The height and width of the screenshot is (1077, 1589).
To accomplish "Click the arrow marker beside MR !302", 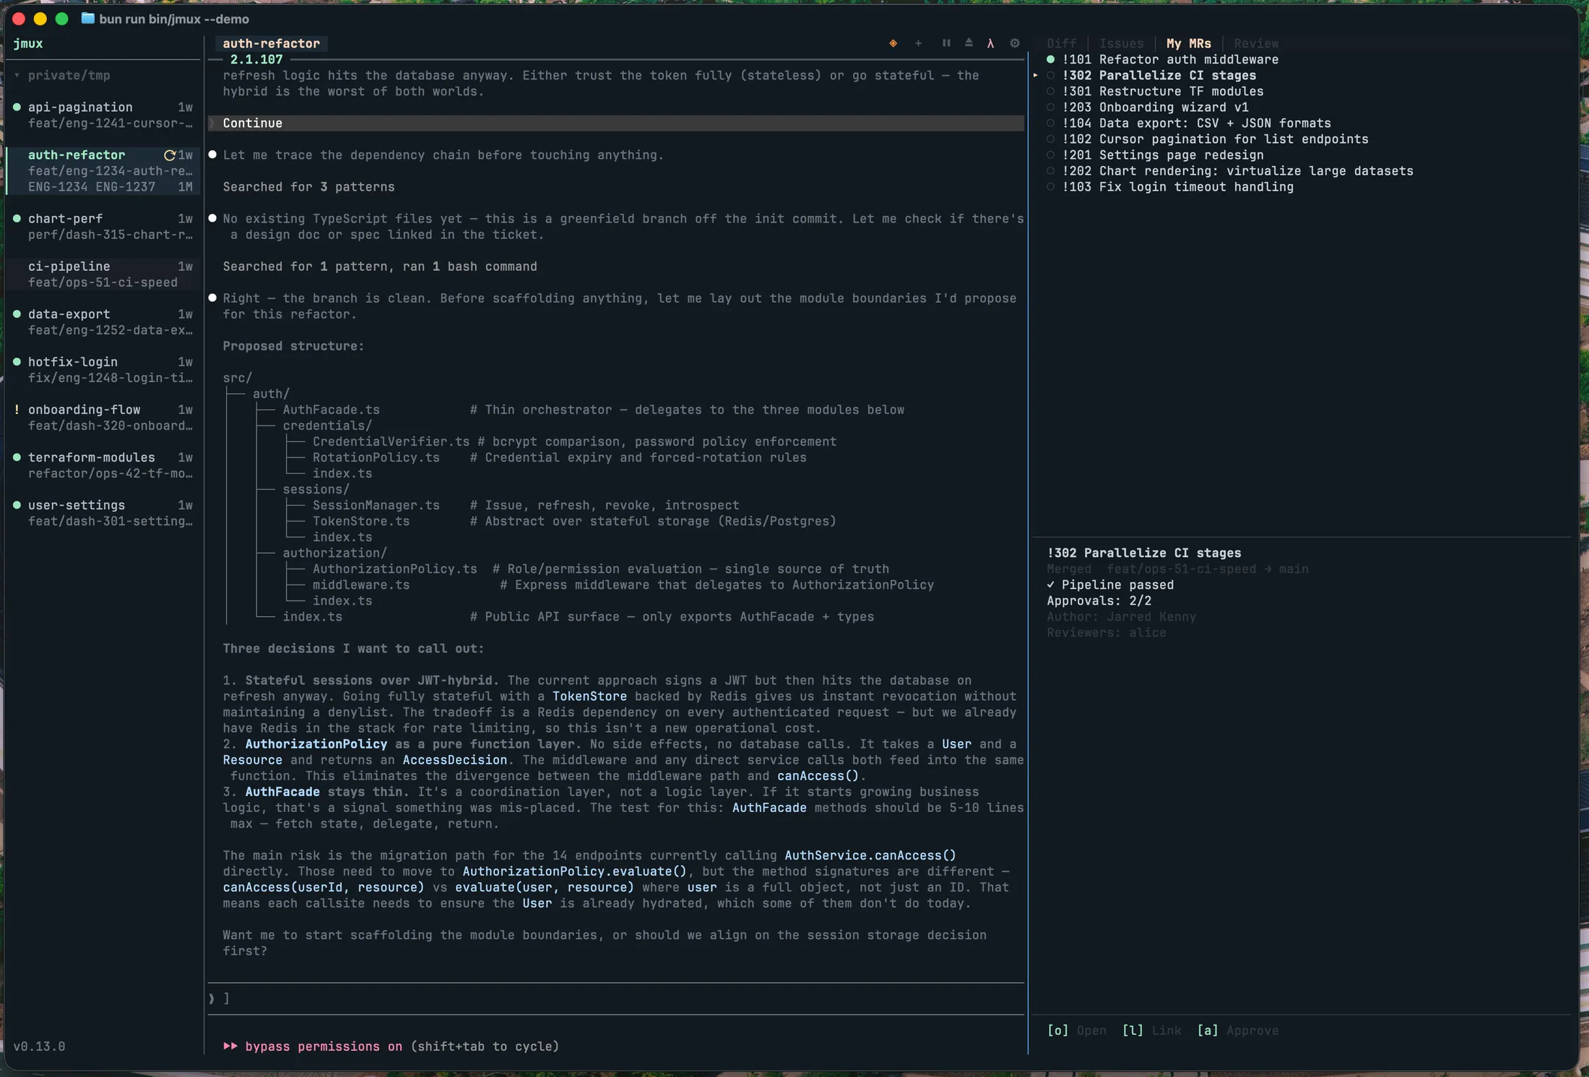I will (1036, 75).
